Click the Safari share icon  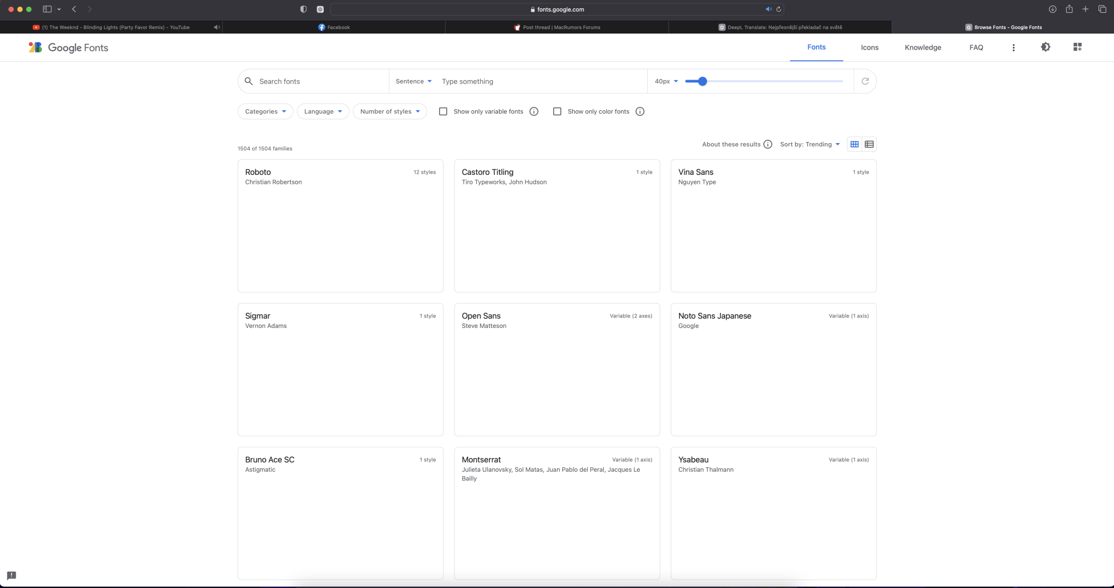pos(1069,9)
